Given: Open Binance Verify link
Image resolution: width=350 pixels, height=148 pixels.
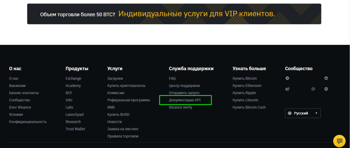Looking at the screenshot, I should pos(180,107).
